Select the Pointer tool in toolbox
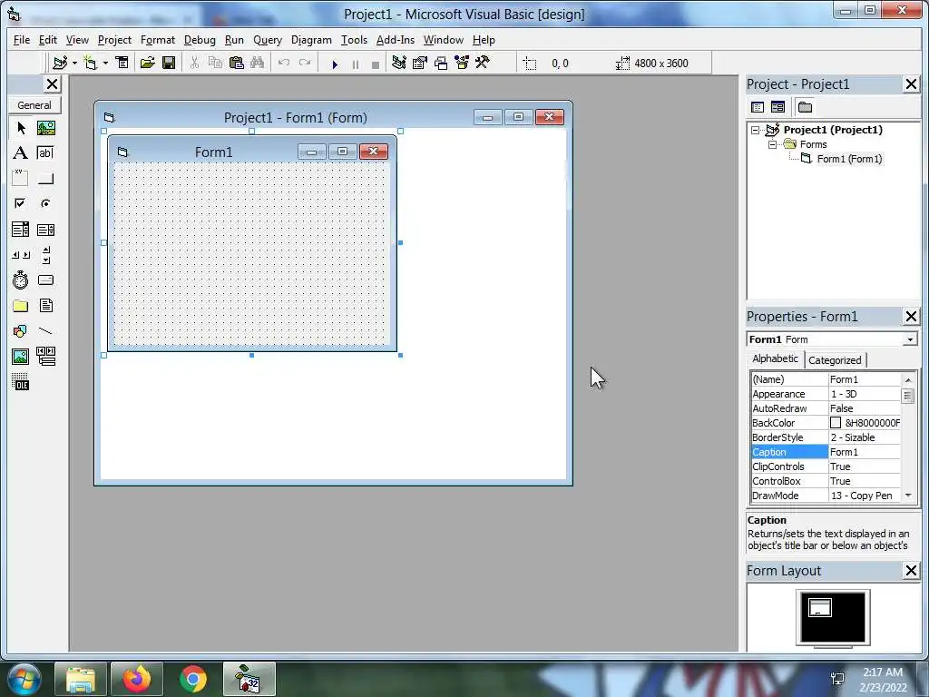This screenshot has height=697, width=929. [21, 128]
